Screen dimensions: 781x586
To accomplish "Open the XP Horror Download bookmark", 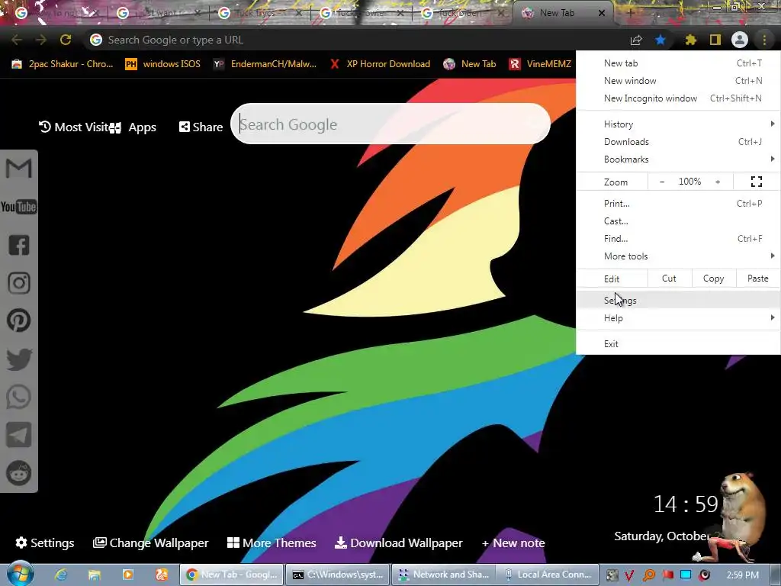I will pyautogui.click(x=380, y=64).
